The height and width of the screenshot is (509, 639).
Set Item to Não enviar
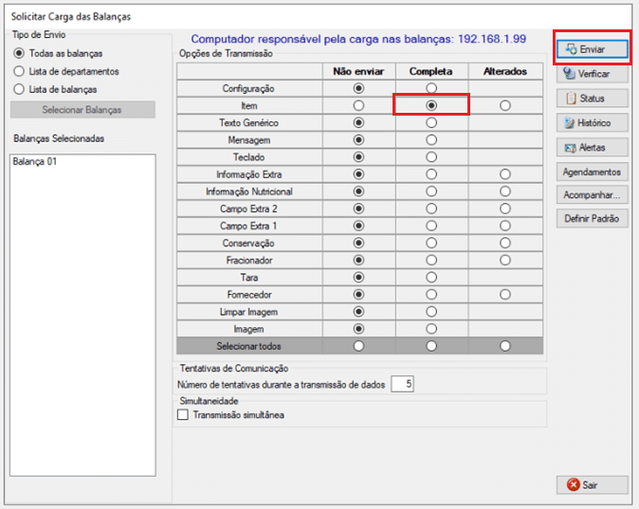click(x=357, y=105)
